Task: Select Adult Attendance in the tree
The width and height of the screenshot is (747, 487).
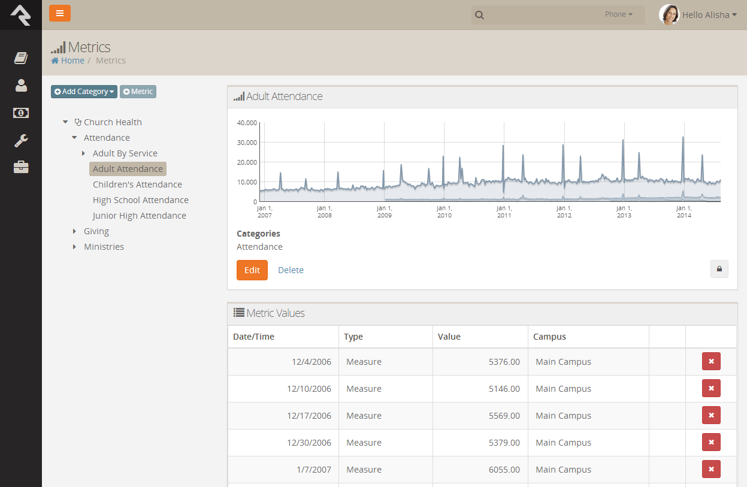Action: [128, 169]
